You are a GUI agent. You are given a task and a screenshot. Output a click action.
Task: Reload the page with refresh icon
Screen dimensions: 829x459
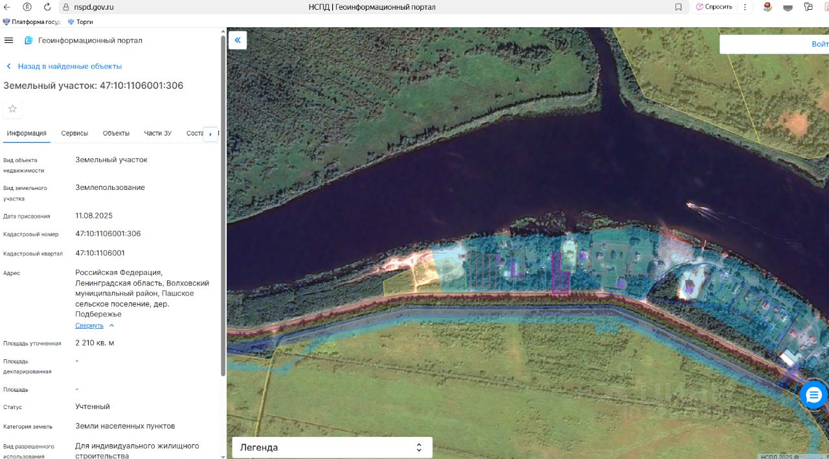(47, 6)
